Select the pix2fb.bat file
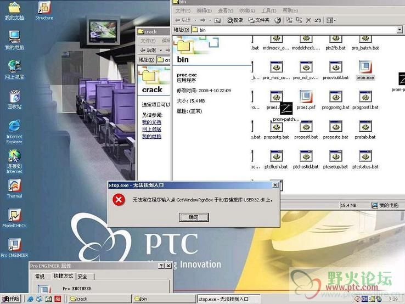This screenshot has height=304, width=405. 335,43
